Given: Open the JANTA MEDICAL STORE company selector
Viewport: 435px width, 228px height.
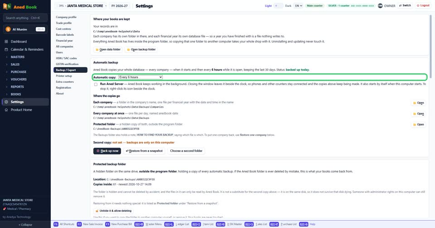Looking at the screenshot, I should click(x=82, y=6).
